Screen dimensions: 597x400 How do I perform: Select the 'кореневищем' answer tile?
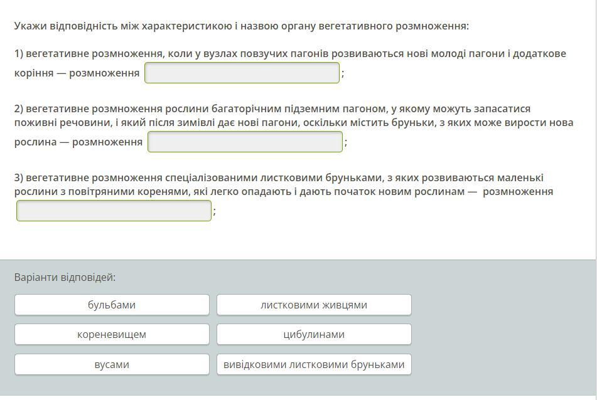[x=112, y=335]
